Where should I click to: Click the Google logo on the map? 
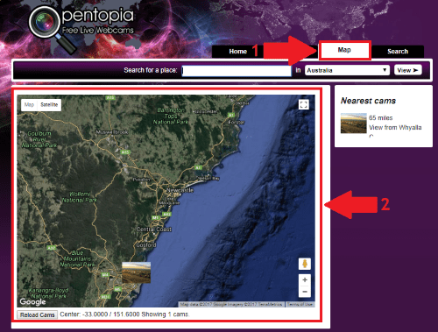[x=32, y=301]
